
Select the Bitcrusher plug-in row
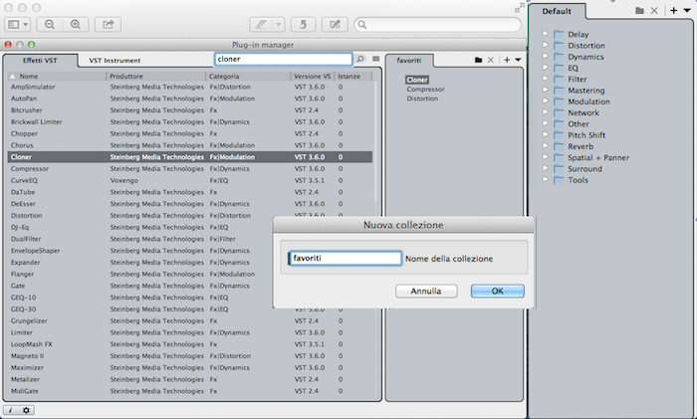point(190,110)
